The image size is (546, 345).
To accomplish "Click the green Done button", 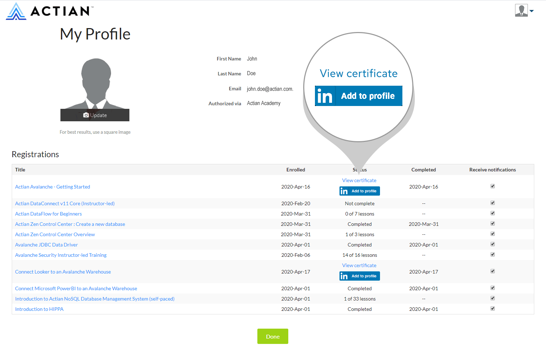I will [x=273, y=336].
